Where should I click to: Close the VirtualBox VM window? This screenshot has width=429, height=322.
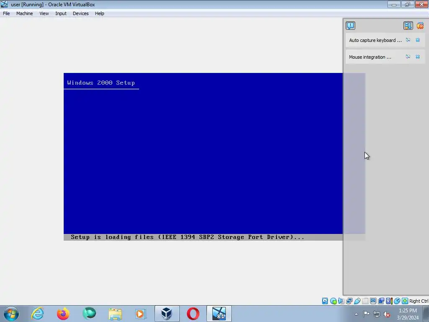[x=421, y=4]
